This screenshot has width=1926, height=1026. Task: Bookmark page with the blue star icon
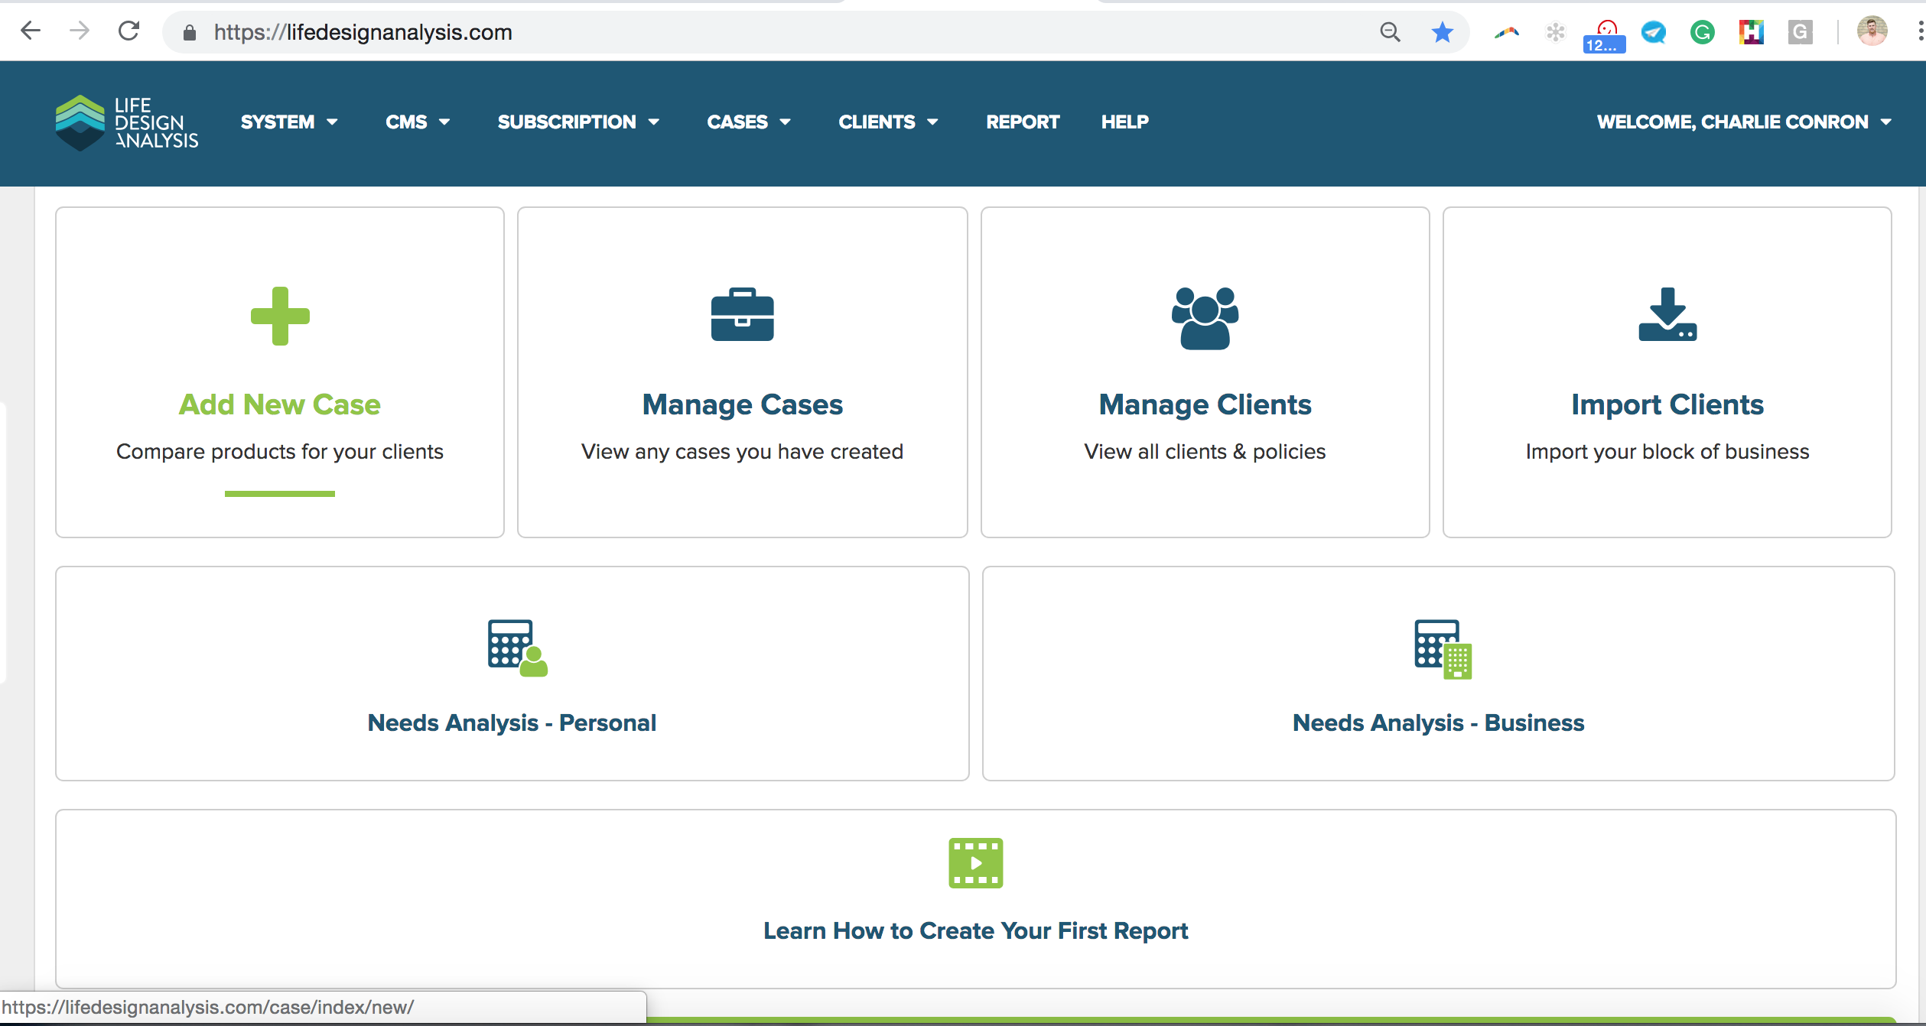coord(1442,32)
